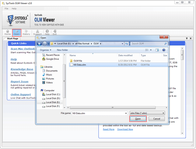Click the file list horizontal scrollbar thumb

coord(113,107)
